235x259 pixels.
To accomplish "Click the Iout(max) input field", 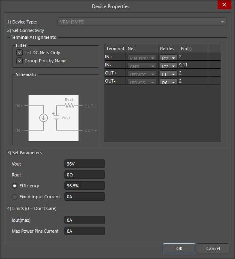I will [x=85, y=220].
